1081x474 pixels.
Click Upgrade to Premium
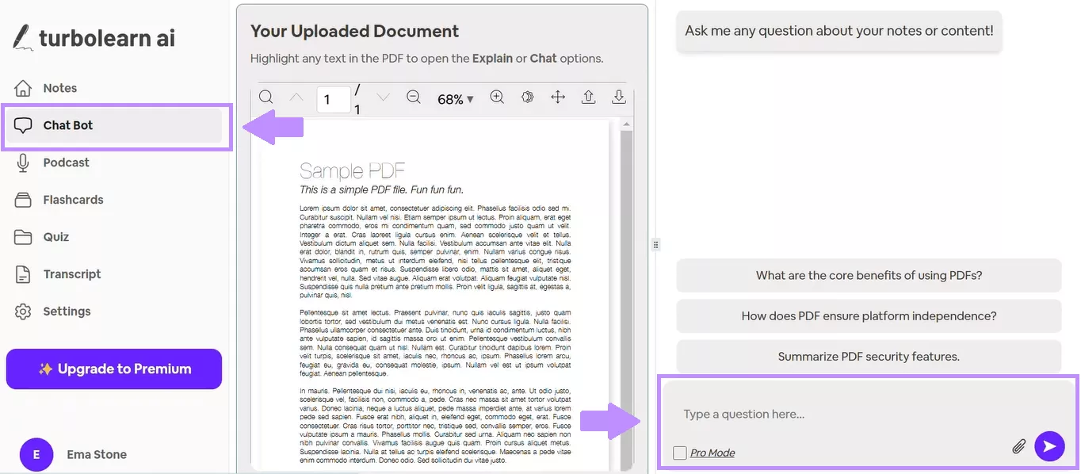(x=113, y=369)
